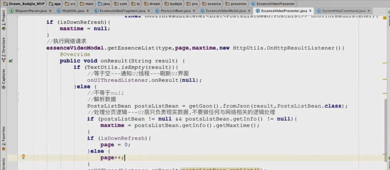390x170 pixels.
Task: Open the Captures tool window
Action: click(x=3, y=79)
